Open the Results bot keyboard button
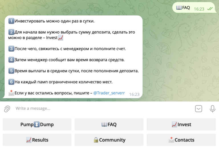The height and width of the screenshot is (148, 219). coord(37,140)
